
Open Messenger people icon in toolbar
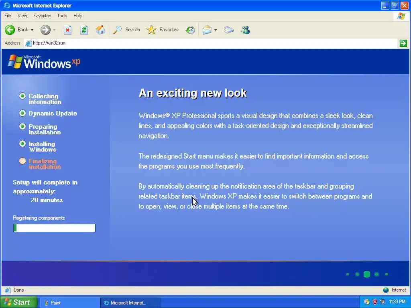(245, 30)
